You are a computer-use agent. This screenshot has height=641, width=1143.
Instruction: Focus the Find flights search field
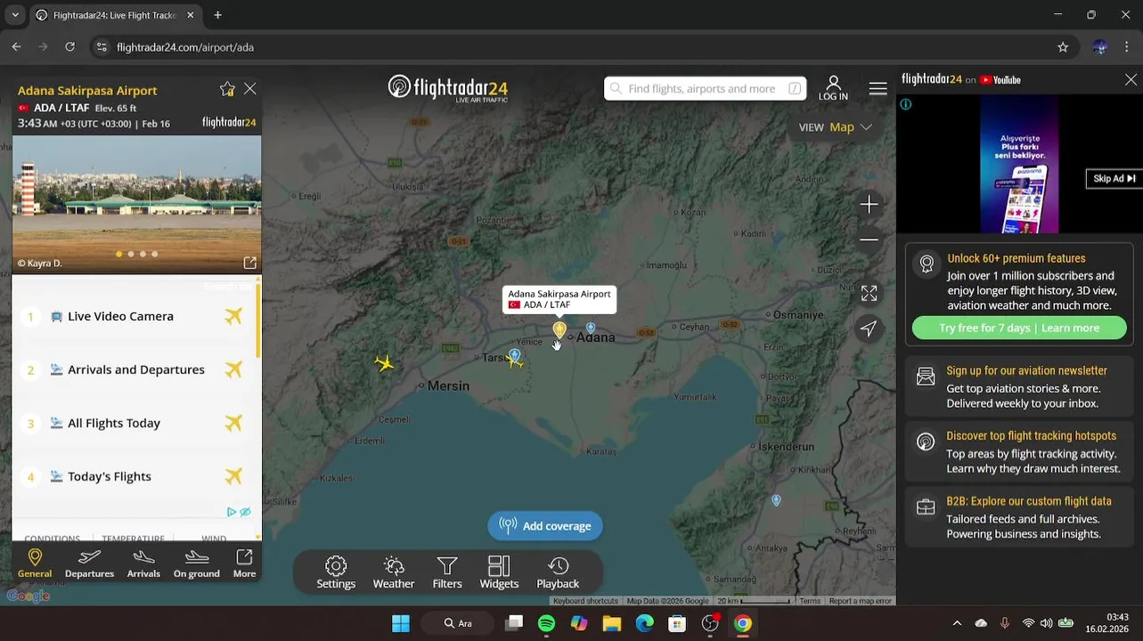click(705, 88)
